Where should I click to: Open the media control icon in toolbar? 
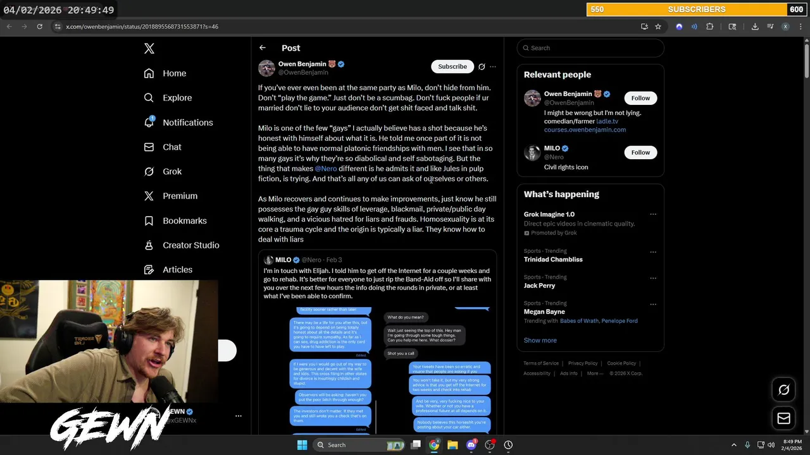point(770,27)
